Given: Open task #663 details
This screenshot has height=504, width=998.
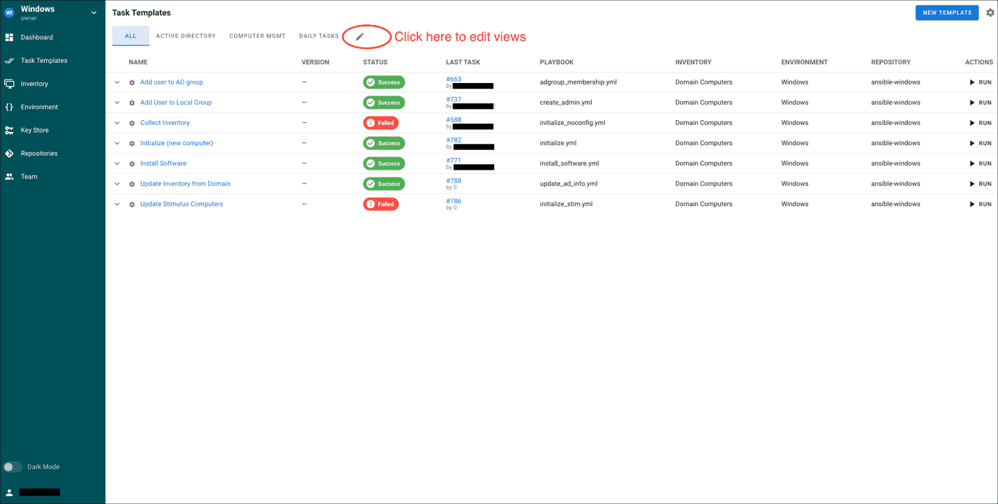Looking at the screenshot, I should coord(454,79).
